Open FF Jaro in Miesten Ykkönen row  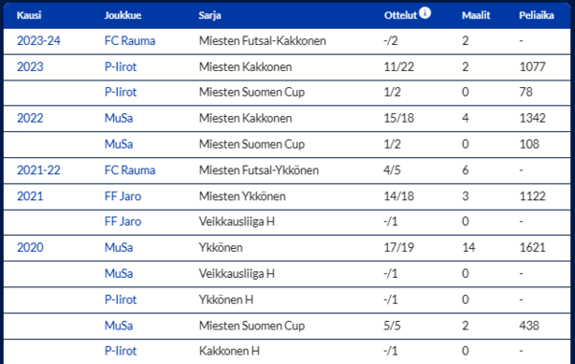[x=123, y=196]
